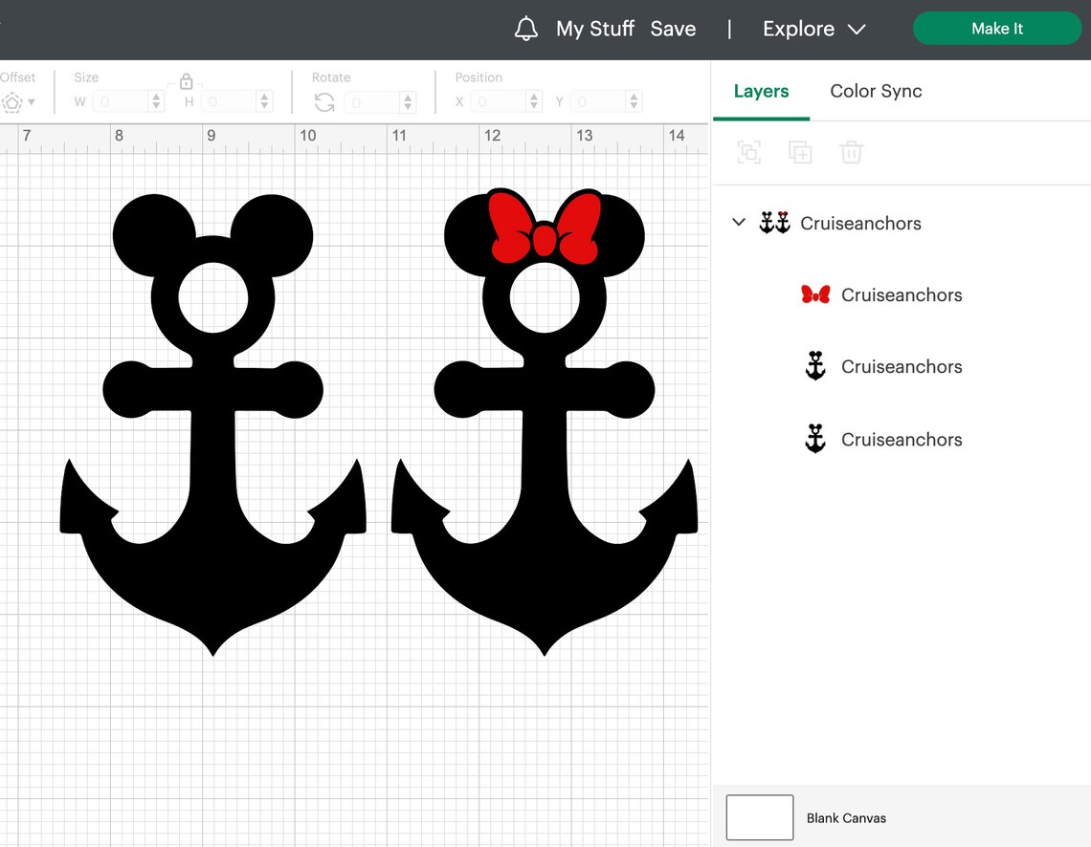Click the trash delete icon in Layers panel

pos(851,153)
